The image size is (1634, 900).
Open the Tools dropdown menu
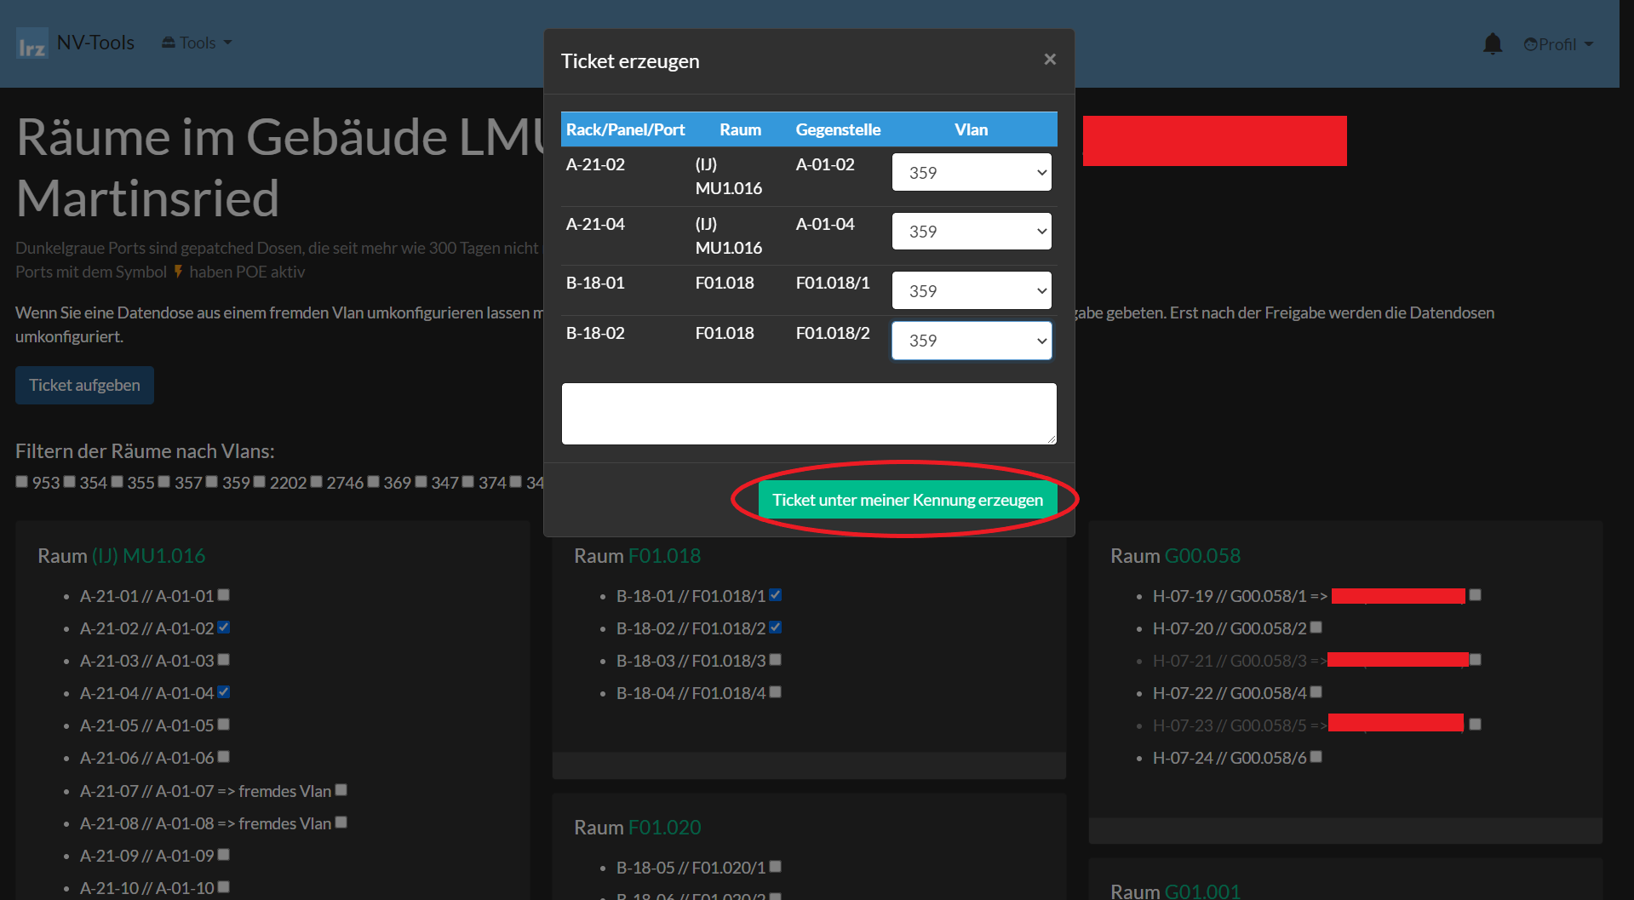pos(197,43)
